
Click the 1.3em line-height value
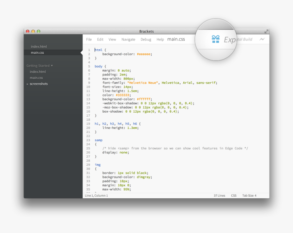[132, 128]
